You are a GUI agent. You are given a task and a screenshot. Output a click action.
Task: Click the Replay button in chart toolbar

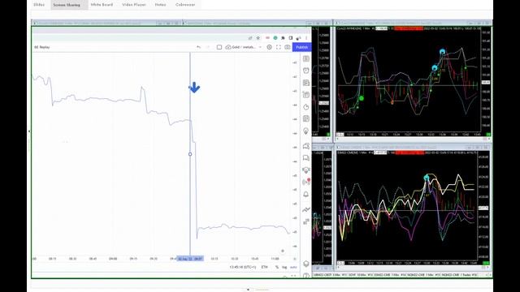click(42, 47)
